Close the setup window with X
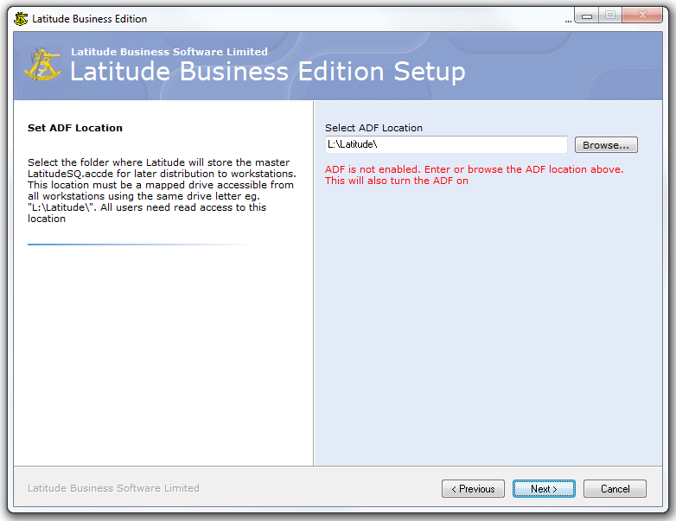676x521 pixels. click(644, 16)
